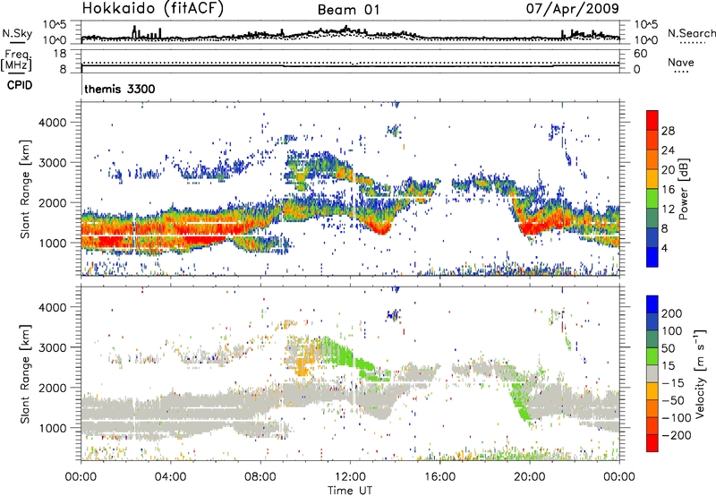This screenshot has height=496, width=716.
Task: Select the N.Search legend label
Action: (x=691, y=33)
